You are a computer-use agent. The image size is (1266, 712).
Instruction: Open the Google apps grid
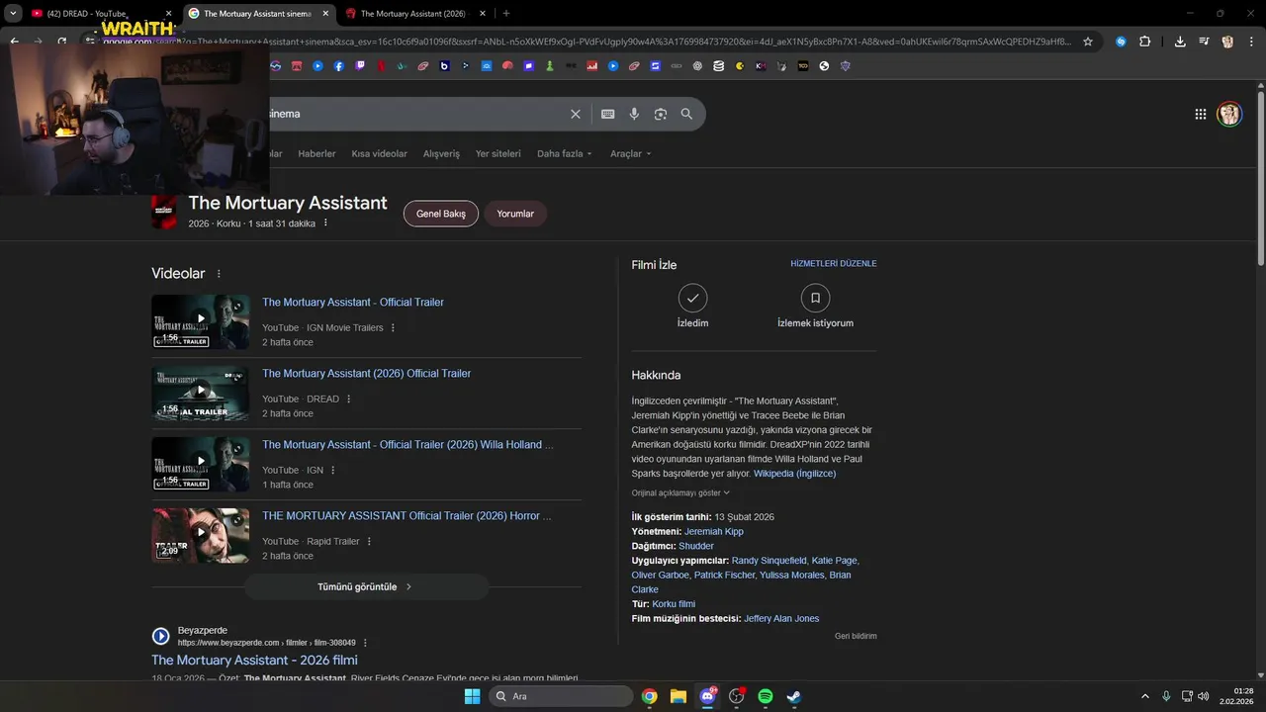(1201, 114)
